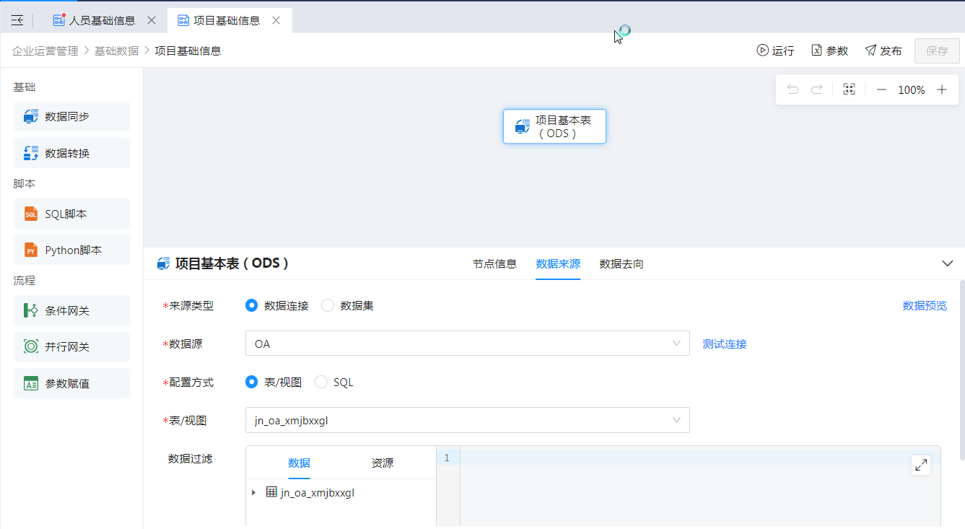Open the 数据源 OA dropdown

coord(467,344)
